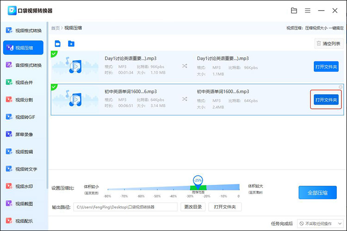Viewport: 347px width, 231px height.
Task: Click the -25% compression slider handle
Action: tap(198, 180)
